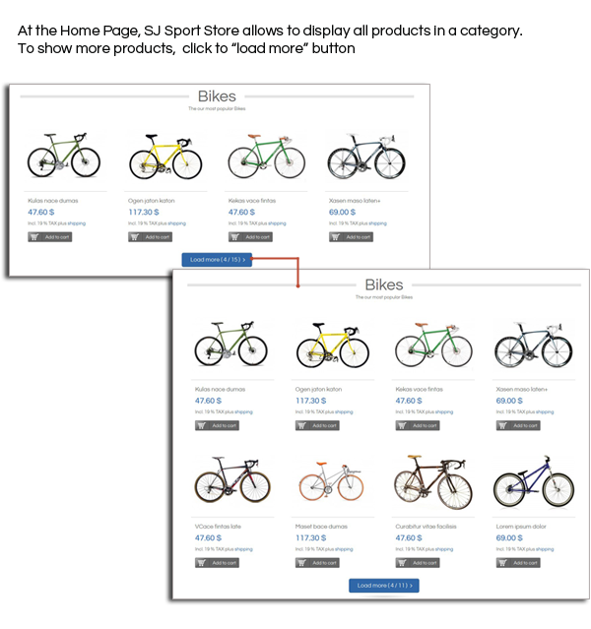Click Kekos vace fintas cart icon in lower panel
This screenshot has height=629, width=591.
pos(403,426)
